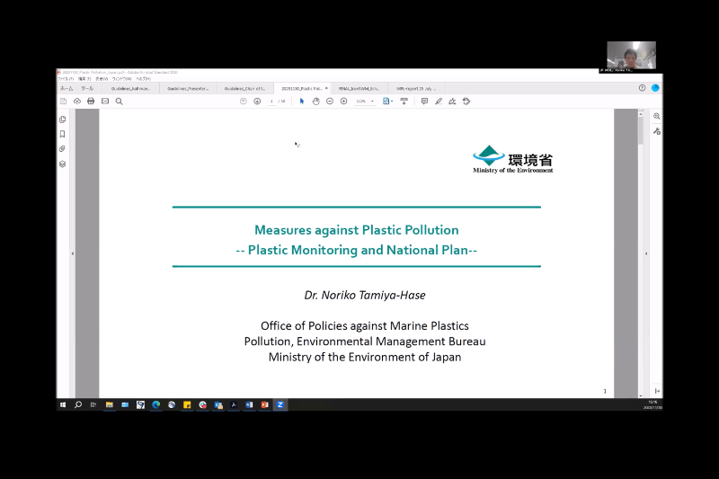Collapse the left navigation pane arrow
719x479 pixels.
pyautogui.click(x=73, y=254)
